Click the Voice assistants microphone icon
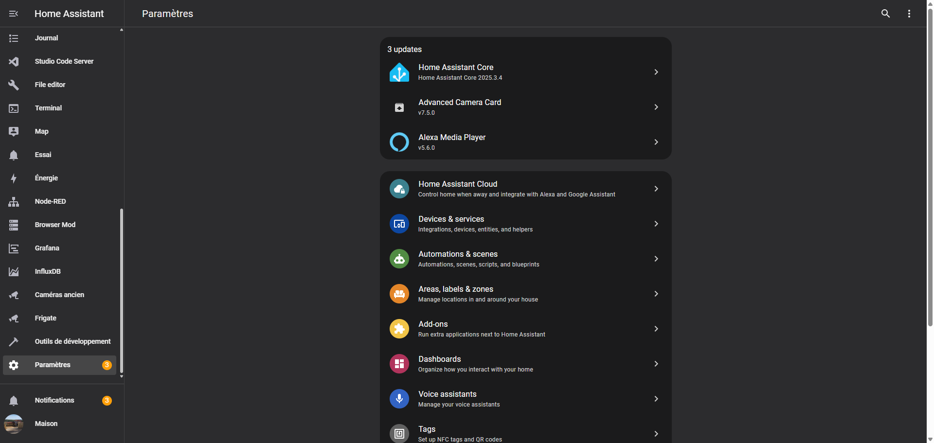 399,399
